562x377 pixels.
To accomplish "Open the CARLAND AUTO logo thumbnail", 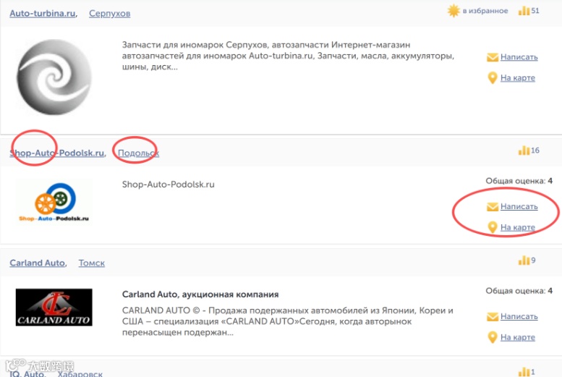I will tap(54, 307).
